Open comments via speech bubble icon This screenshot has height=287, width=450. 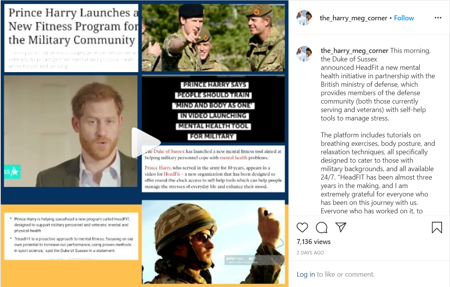tap(322, 228)
